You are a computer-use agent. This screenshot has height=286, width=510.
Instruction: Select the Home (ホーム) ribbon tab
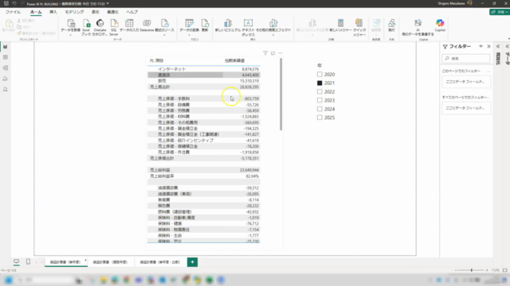point(36,12)
